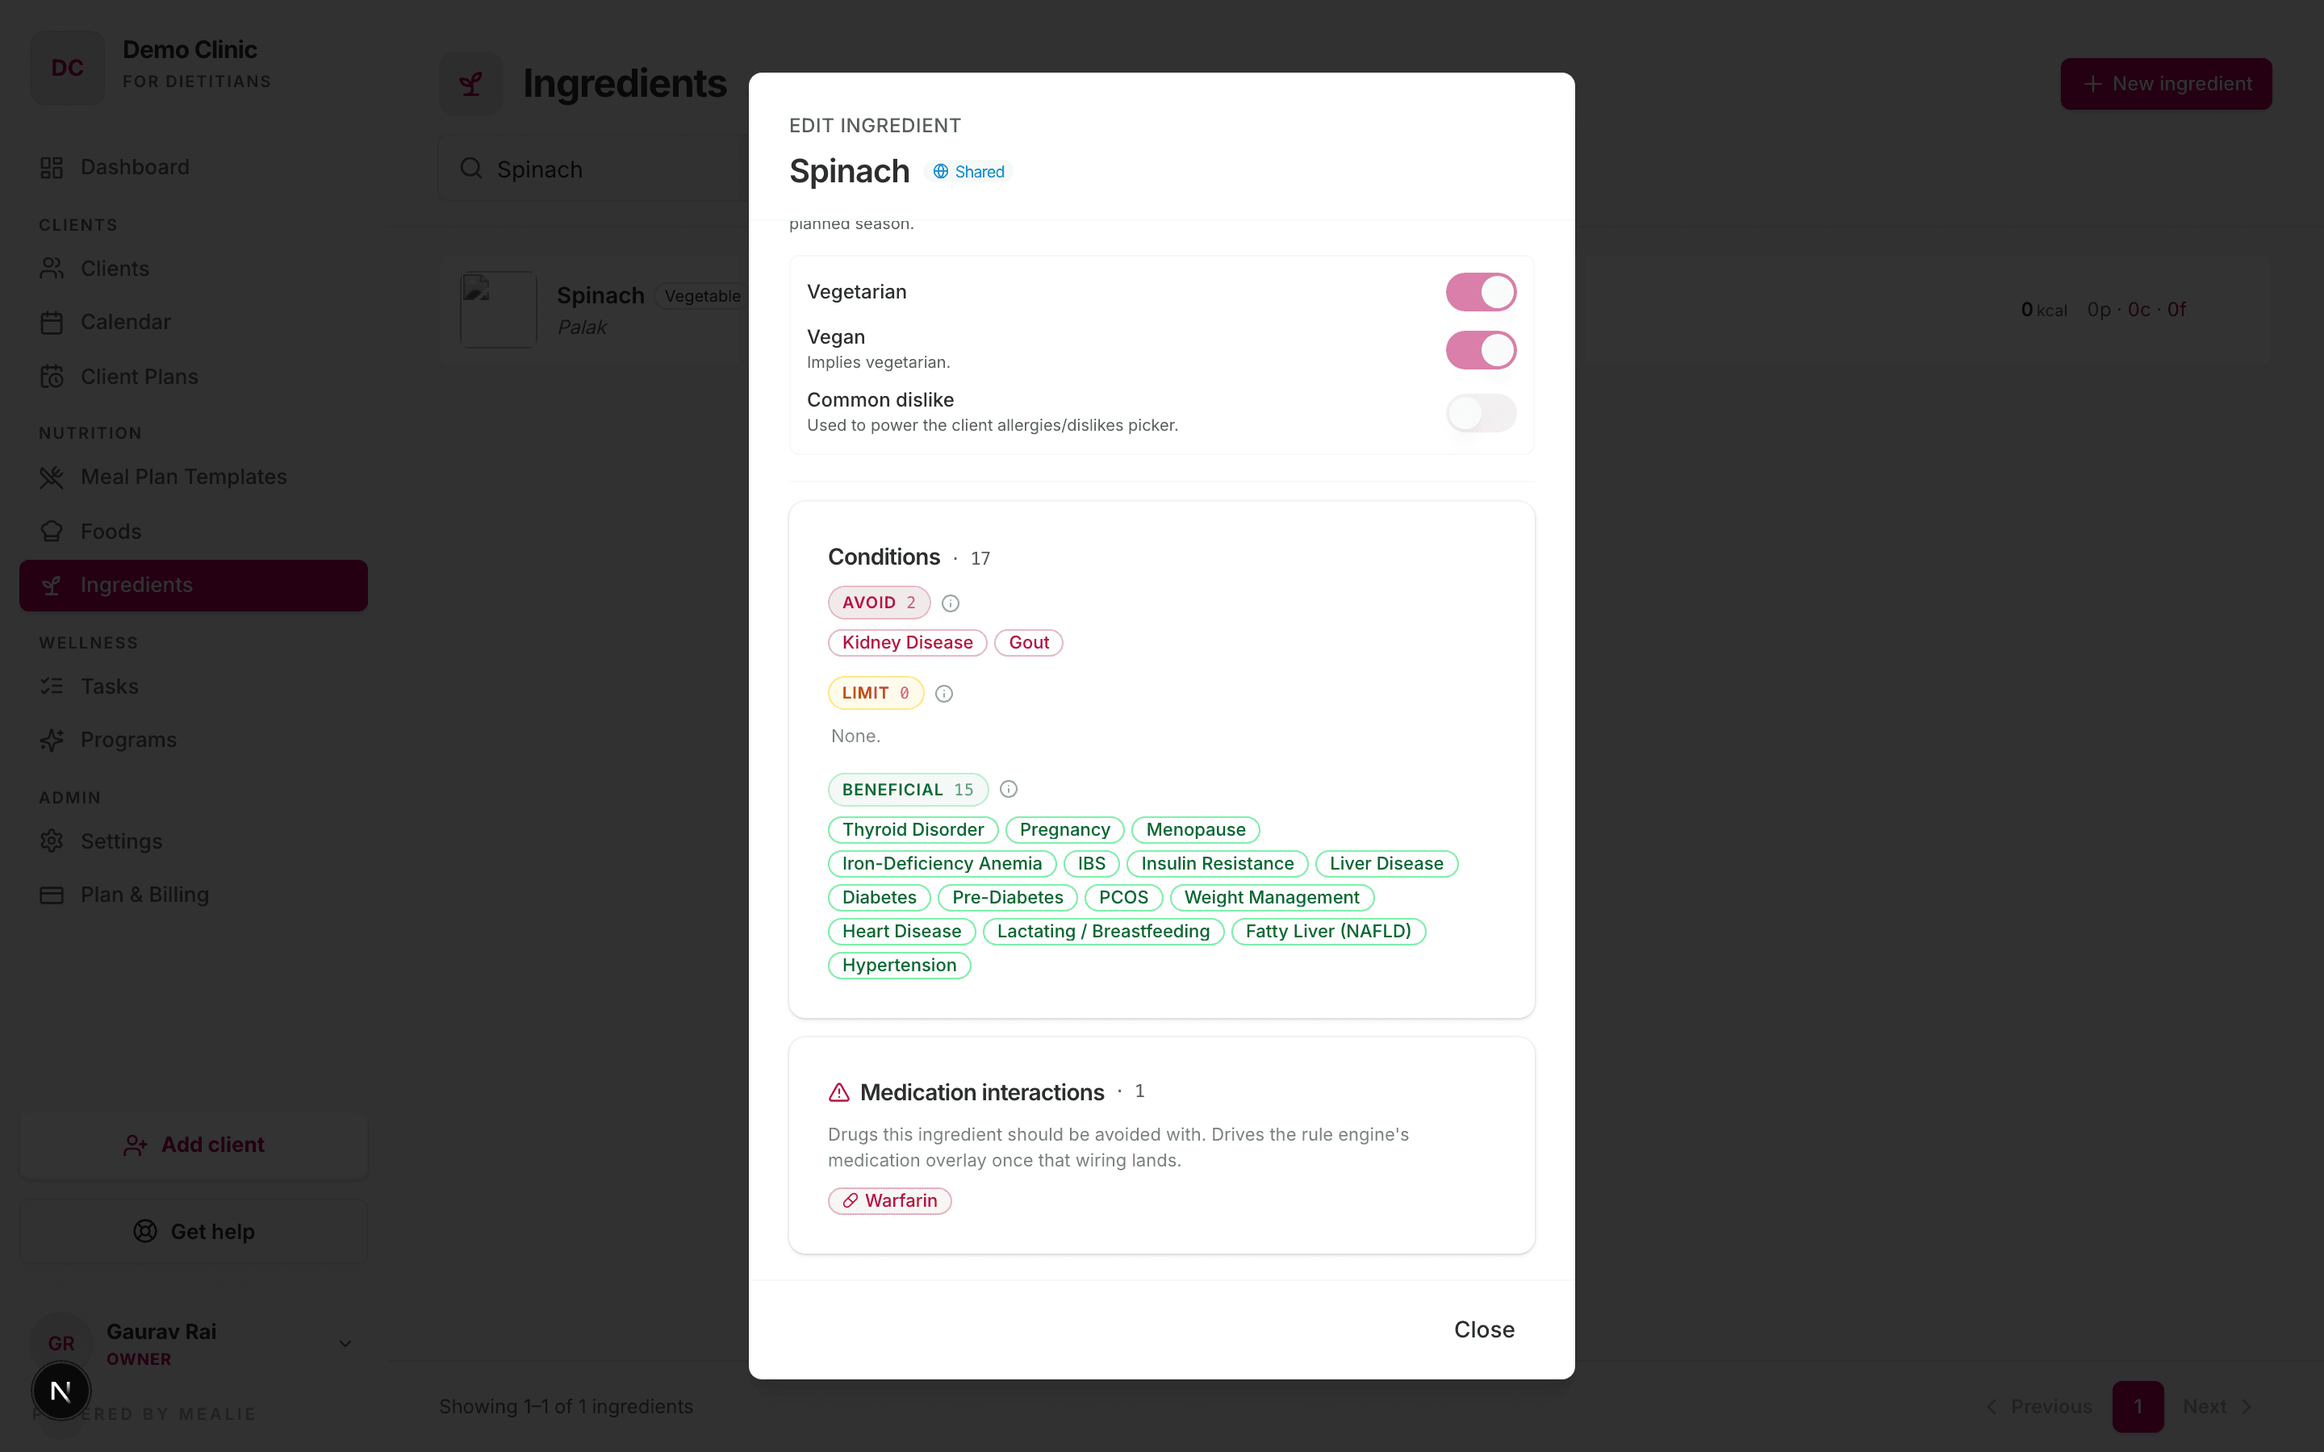Image resolution: width=2324 pixels, height=1452 pixels.
Task: Select the Gout avoid tag
Action: pos(1029,642)
